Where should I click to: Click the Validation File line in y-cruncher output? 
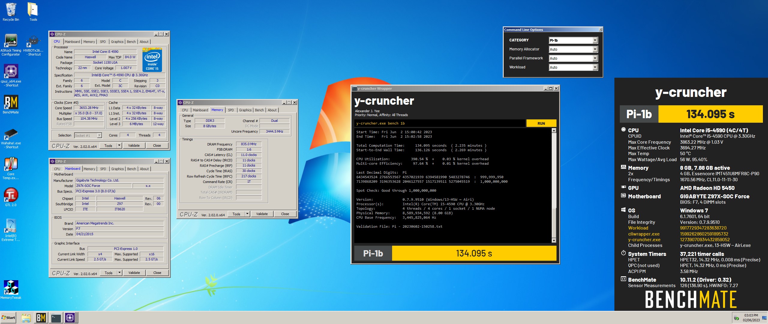[x=399, y=226]
